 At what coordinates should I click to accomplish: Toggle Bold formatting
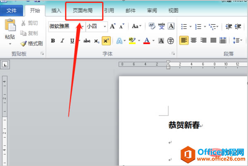point(53,41)
